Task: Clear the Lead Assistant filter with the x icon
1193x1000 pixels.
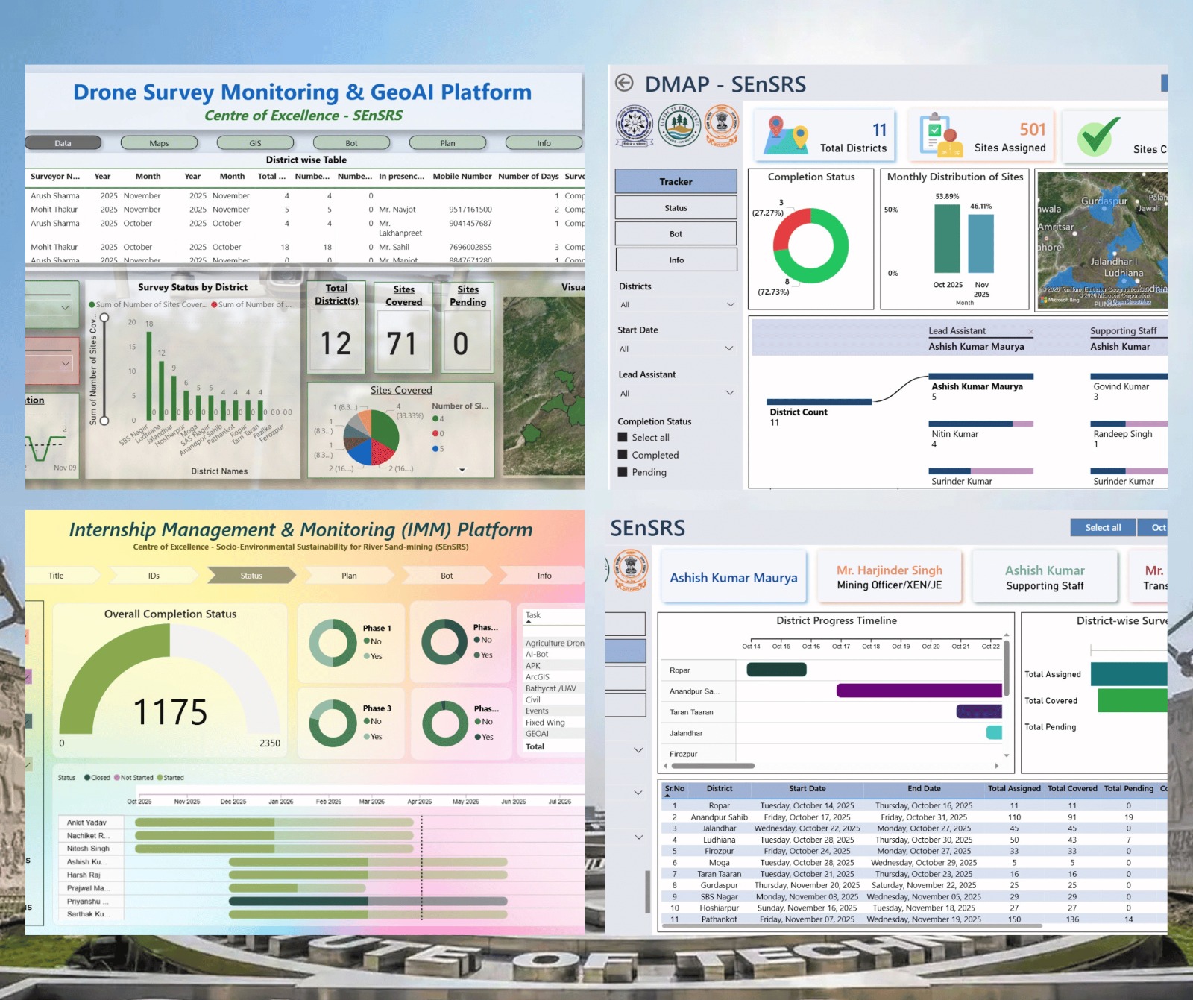Action: [x=1030, y=332]
